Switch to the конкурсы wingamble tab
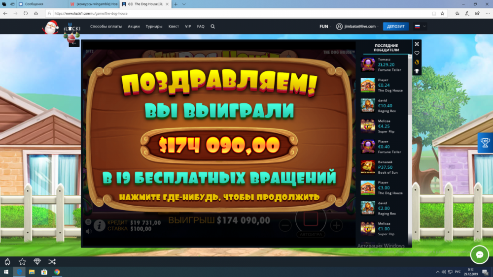This screenshot has width=493, height=277. click(94, 4)
